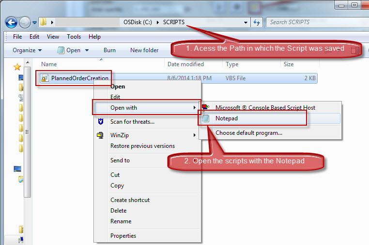Click SCRIPTS in the address path
This screenshot has width=369, height=245.
(174, 22)
